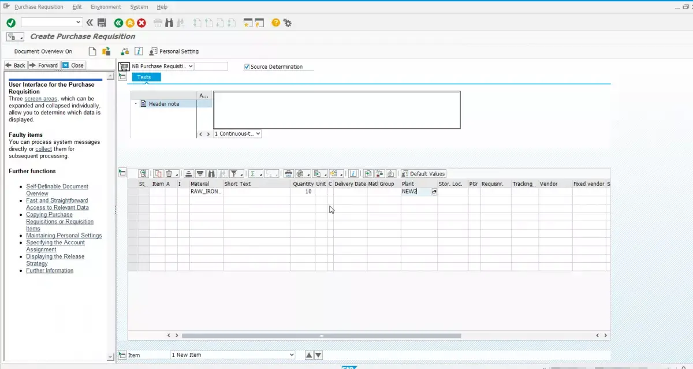The height and width of the screenshot is (369, 693).
Task: Open the Self-Definable Document Overview link
Action: click(x=57, y=190)
